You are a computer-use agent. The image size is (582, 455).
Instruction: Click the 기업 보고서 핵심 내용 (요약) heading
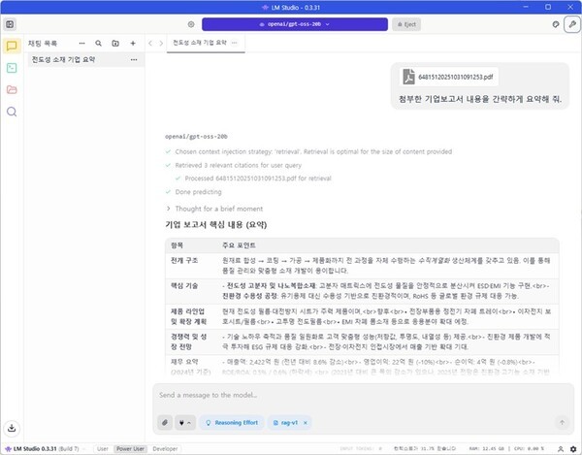click(x=216, y=225)
